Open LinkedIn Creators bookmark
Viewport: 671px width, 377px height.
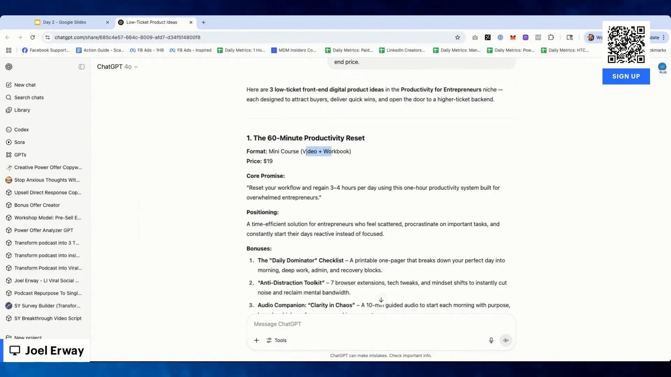pos(402,50)
